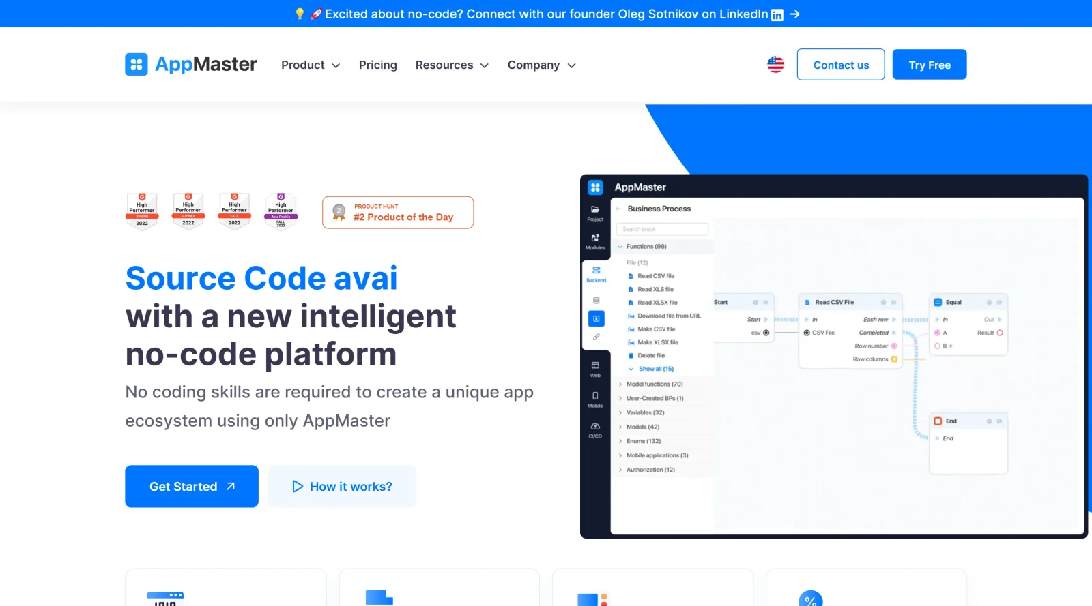This screenshot has height=606, width=1092.
Task: Open the CI/CD sidebar icon
Action: 595,430
